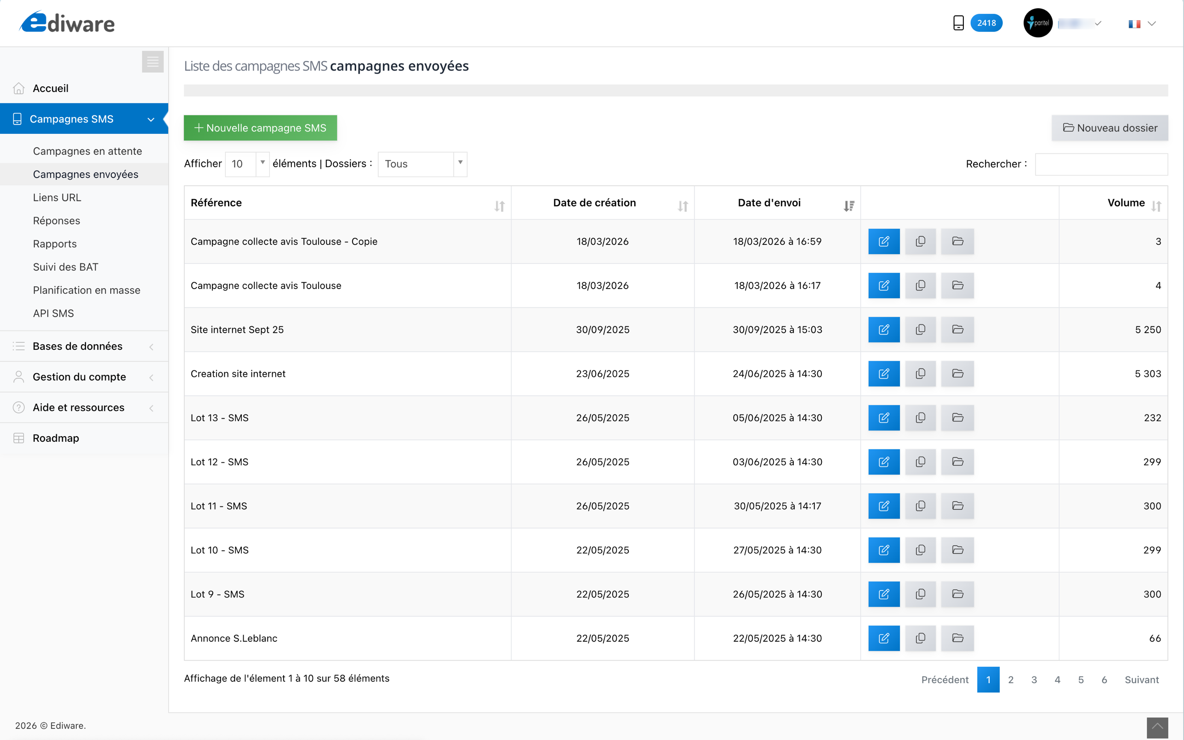Click inside the Rechercher search field
Viewport: 1184px width, 740px height.
(x=1101, y=164)
